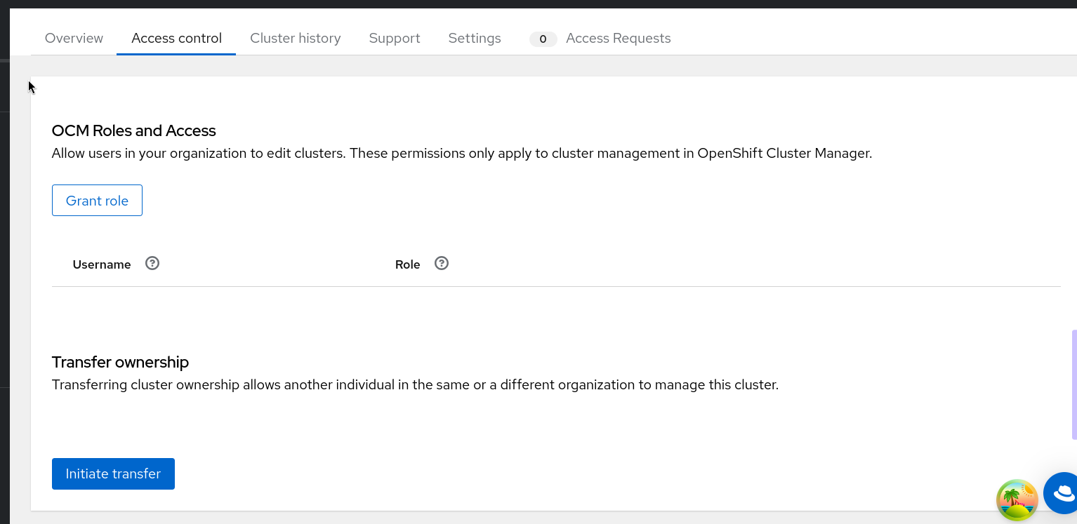1077x524 pixels.
Task: Click the Username column header
Action: [x=102, y=264]
